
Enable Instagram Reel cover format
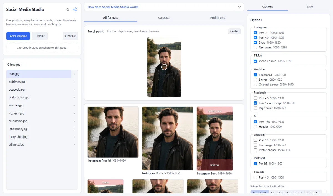(x=255, y=47)
